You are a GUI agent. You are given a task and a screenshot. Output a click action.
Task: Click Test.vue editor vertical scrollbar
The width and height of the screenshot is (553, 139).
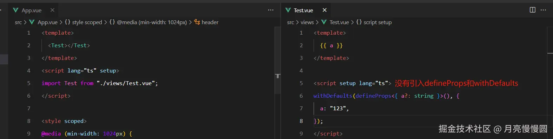coord(550,83)
